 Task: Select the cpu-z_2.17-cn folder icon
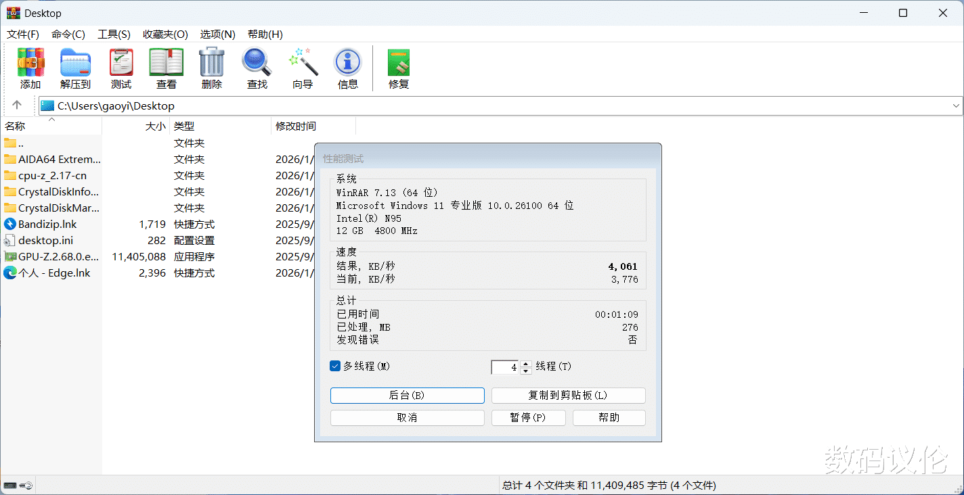point(9,175)
